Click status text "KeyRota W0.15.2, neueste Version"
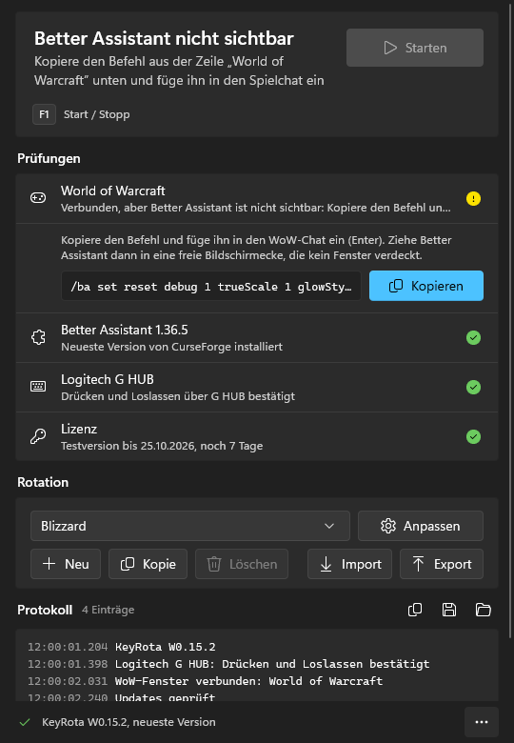The height and width of the screenshot is (743, 514). [128, 722]
